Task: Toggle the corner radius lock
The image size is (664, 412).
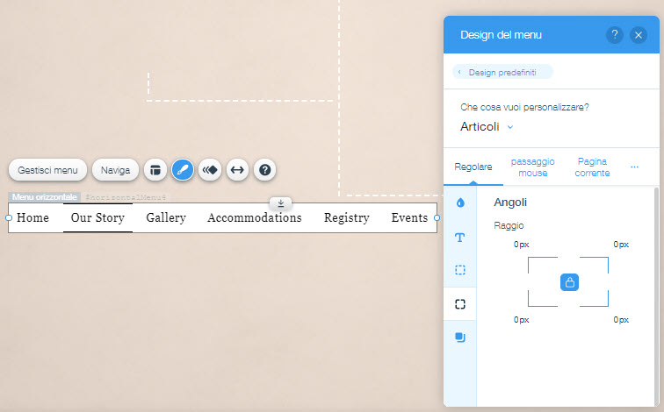Action: pyautogui.click(x=569, y=282)
